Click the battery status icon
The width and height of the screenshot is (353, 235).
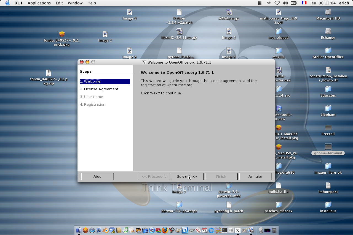click(294, 3)
